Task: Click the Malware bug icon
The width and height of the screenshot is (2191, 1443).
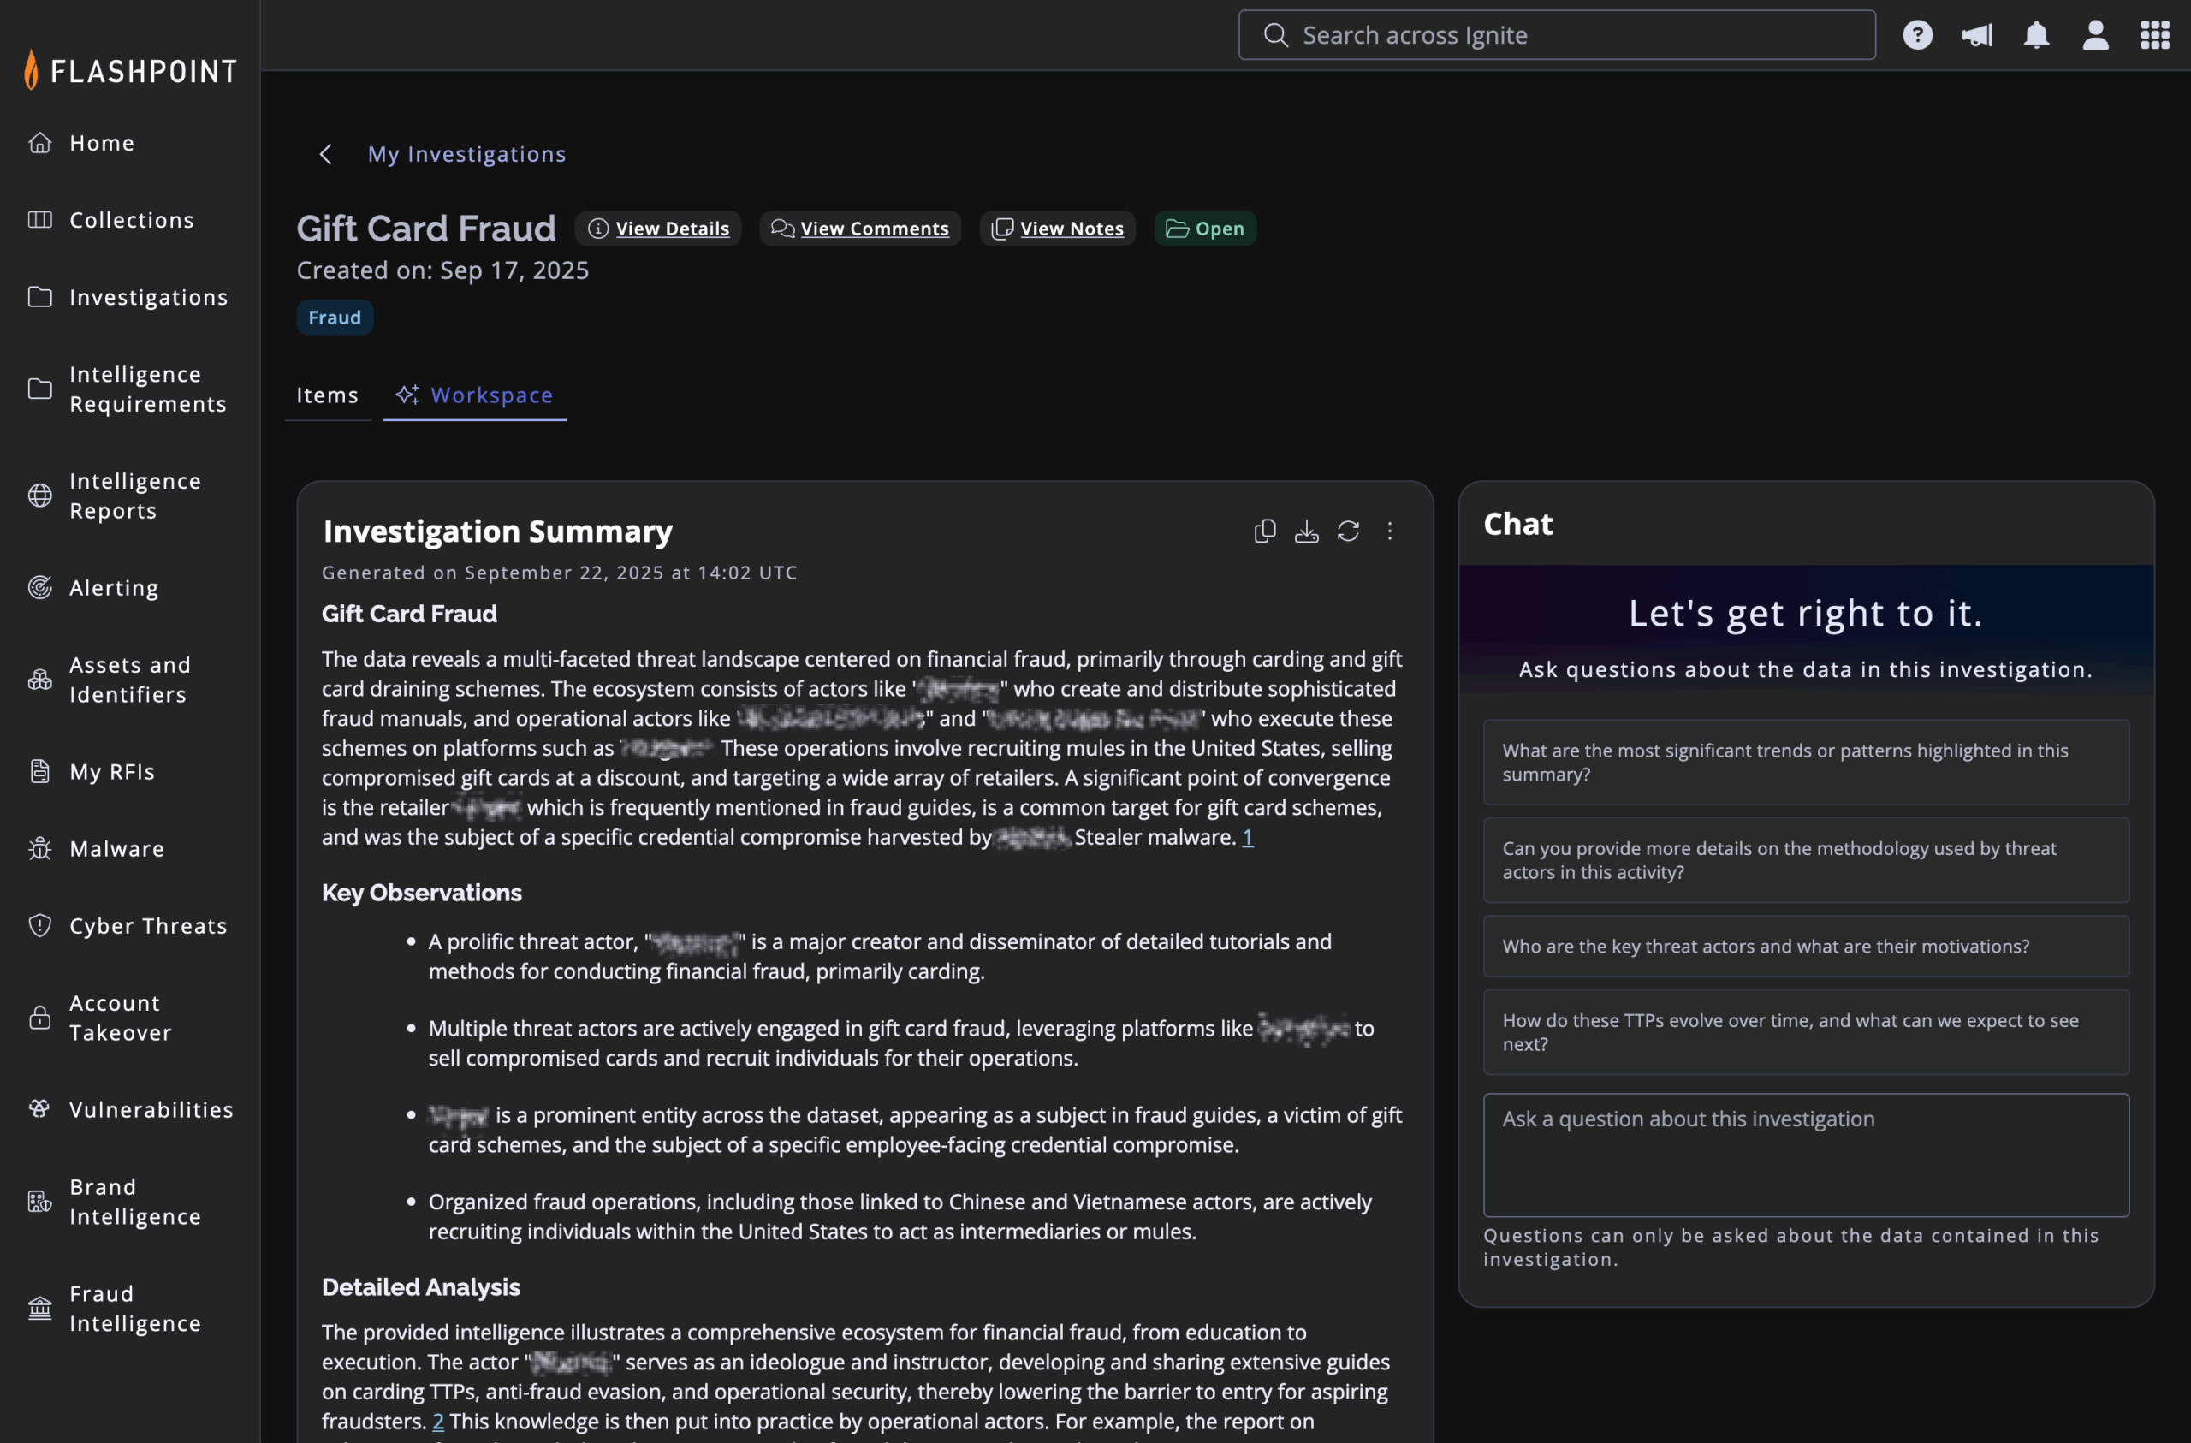Action: (39, 849)
